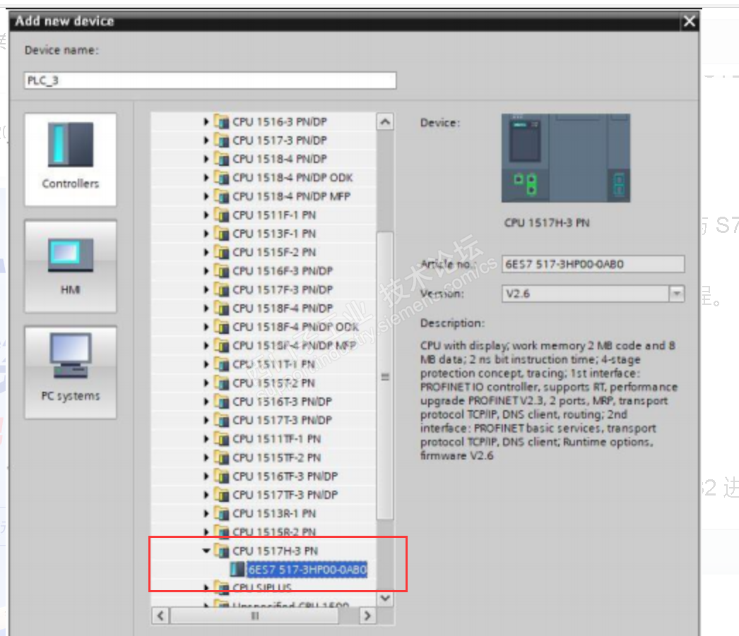Click CPU 1517TF-3 PN/DP folder icon

(x=222, y=495)
